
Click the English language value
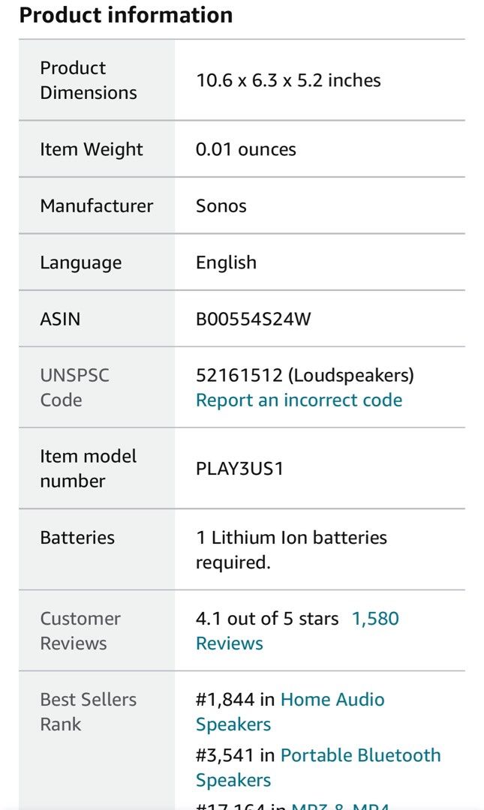226,262
